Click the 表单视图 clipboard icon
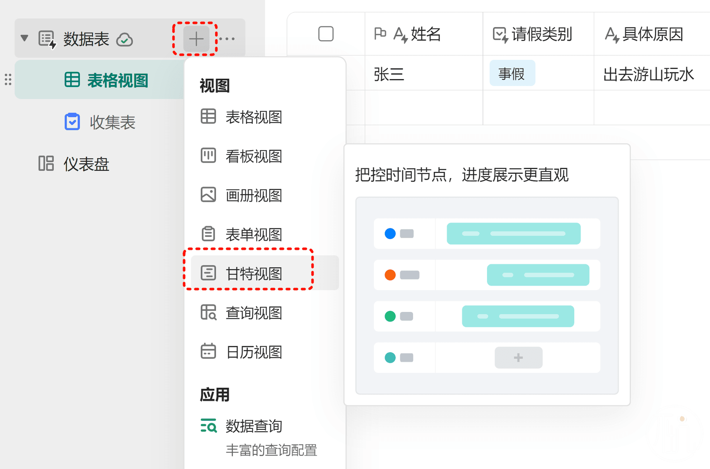The height and width of the screenshot is (469, 710). click(208, 234)
